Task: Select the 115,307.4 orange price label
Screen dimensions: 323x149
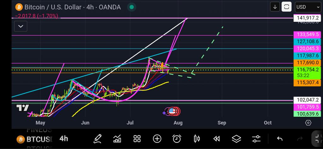Action: tap(307, 83)
